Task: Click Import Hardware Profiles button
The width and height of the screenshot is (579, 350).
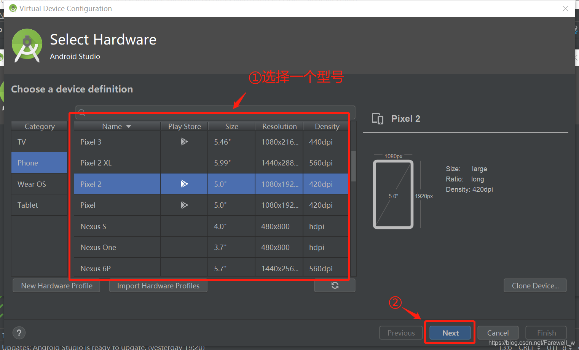Action: point(158,286)
